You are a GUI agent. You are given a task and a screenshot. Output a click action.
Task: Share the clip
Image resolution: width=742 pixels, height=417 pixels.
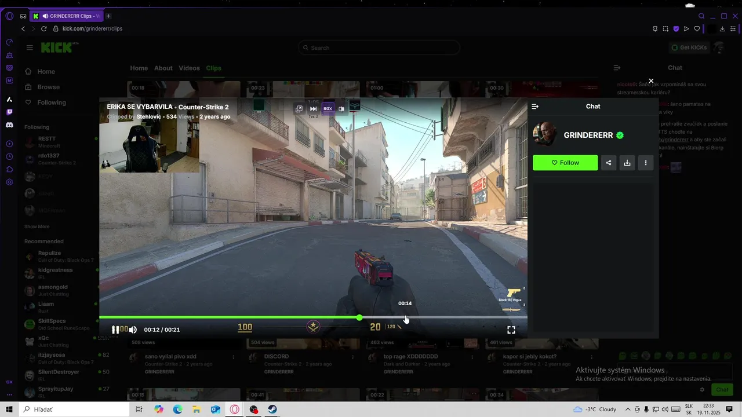tap(609, 163)
